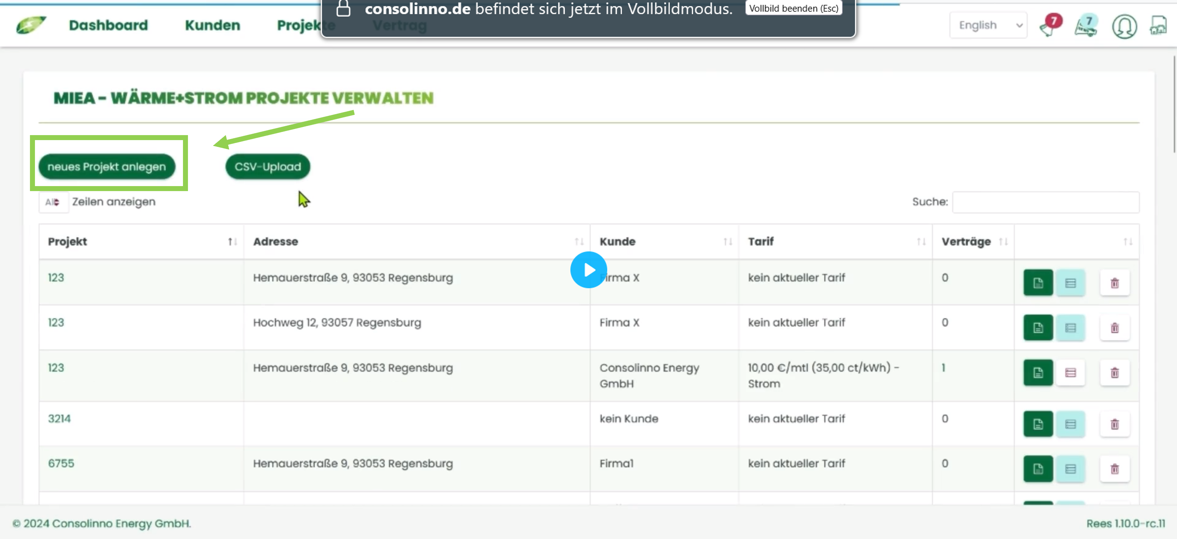Open list icon for Hochweg 12 row
This screenshot has height=539, width=1177.
[x=1070, y=328]
